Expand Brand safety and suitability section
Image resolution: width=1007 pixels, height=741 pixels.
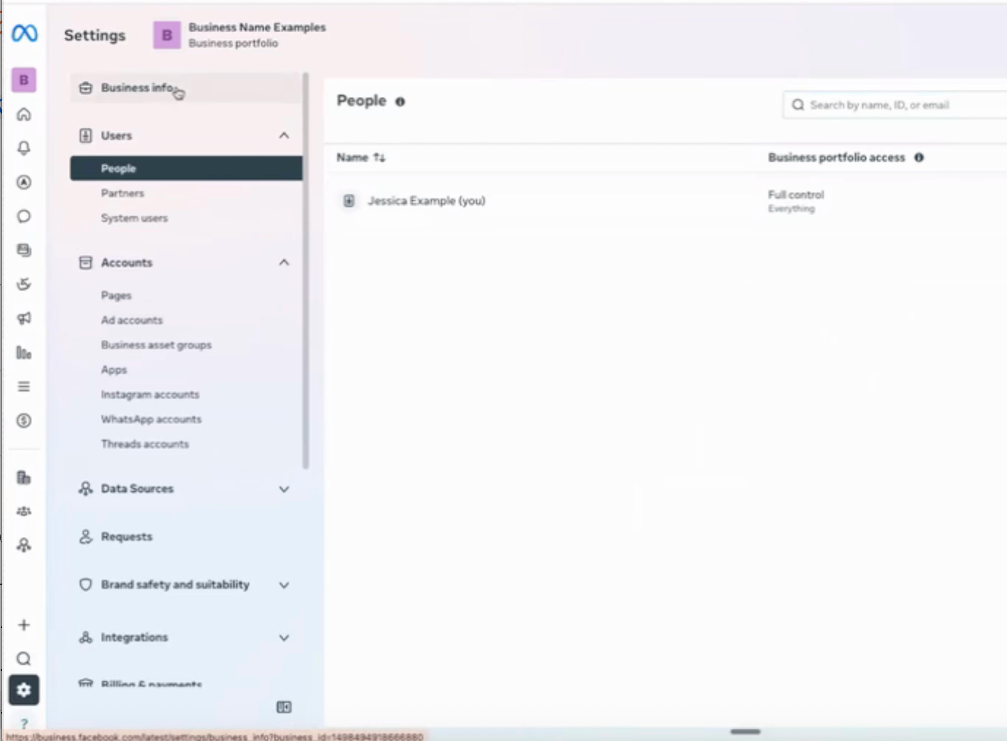[x=284, y=585]
